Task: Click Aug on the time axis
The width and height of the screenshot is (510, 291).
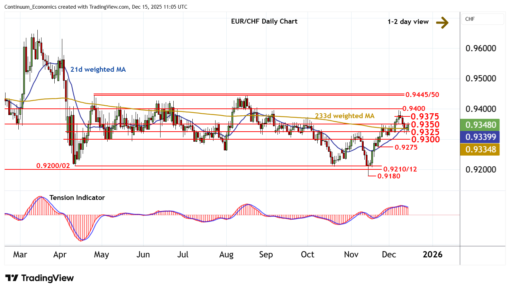Action: [226, 255]
